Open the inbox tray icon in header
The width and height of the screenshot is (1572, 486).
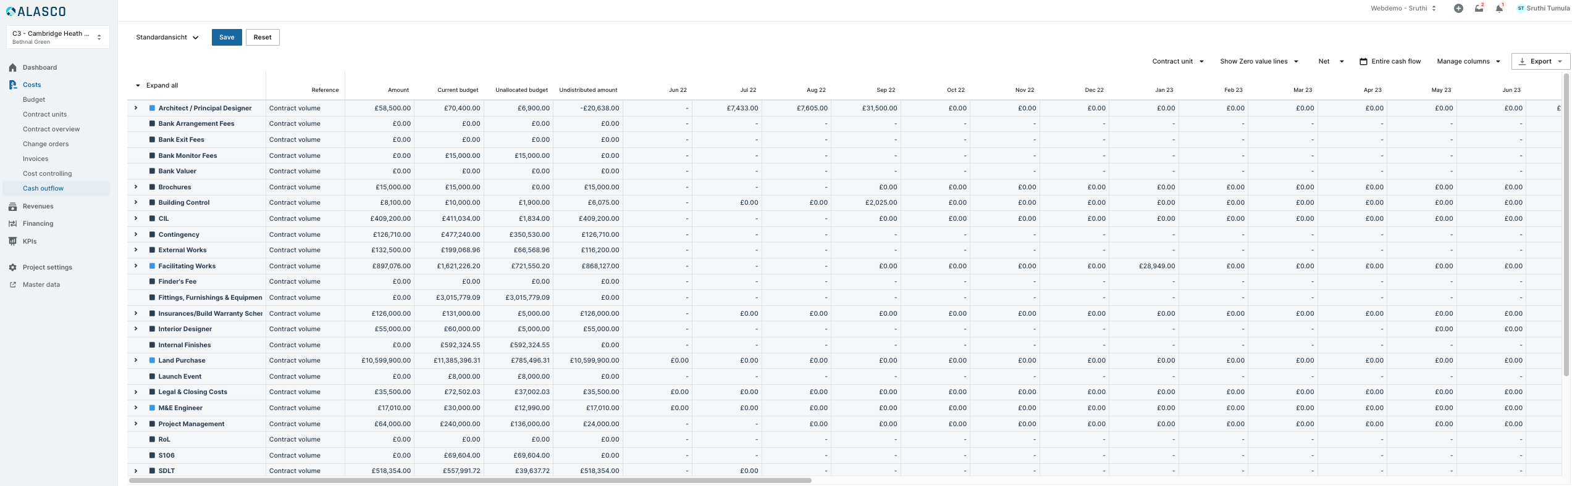(1479, 9)
